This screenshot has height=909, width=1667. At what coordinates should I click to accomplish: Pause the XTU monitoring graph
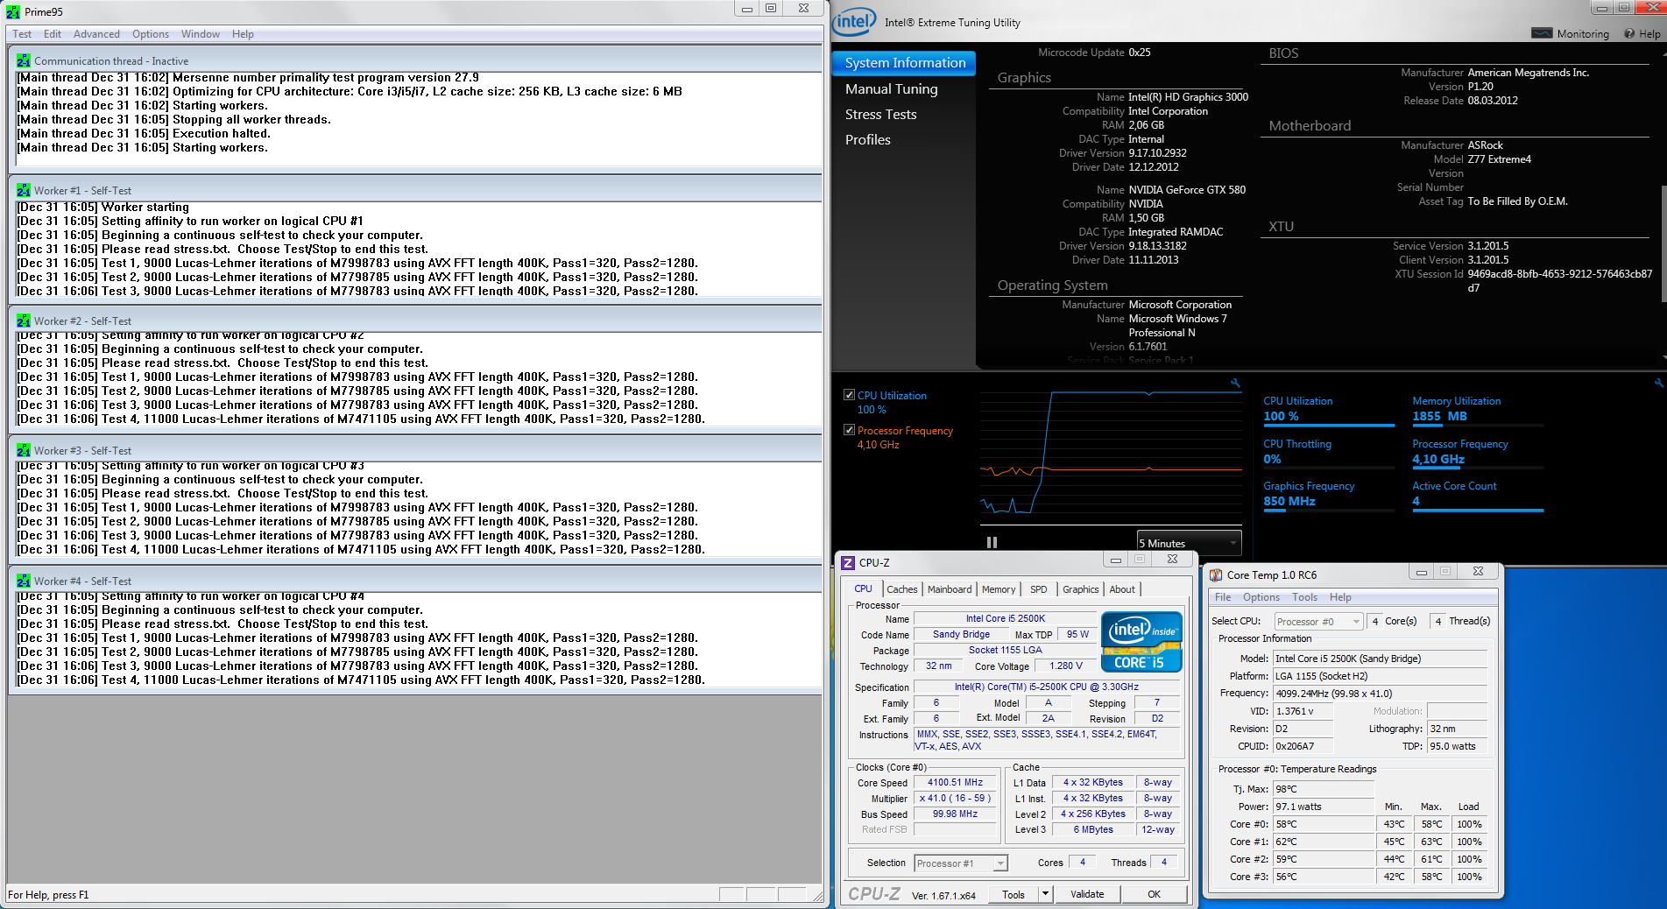992,543
